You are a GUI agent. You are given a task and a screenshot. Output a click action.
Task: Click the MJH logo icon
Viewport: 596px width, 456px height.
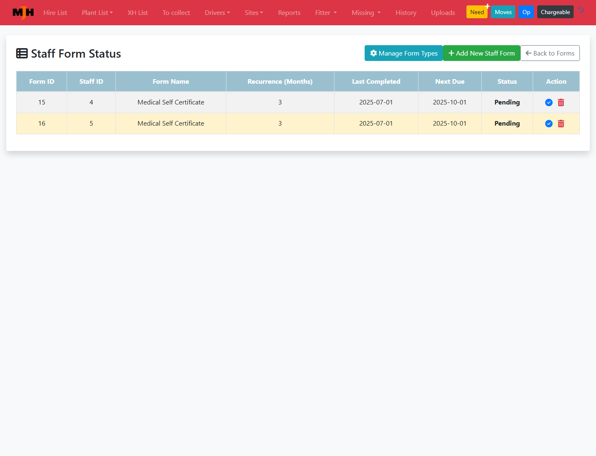(23, 13)
